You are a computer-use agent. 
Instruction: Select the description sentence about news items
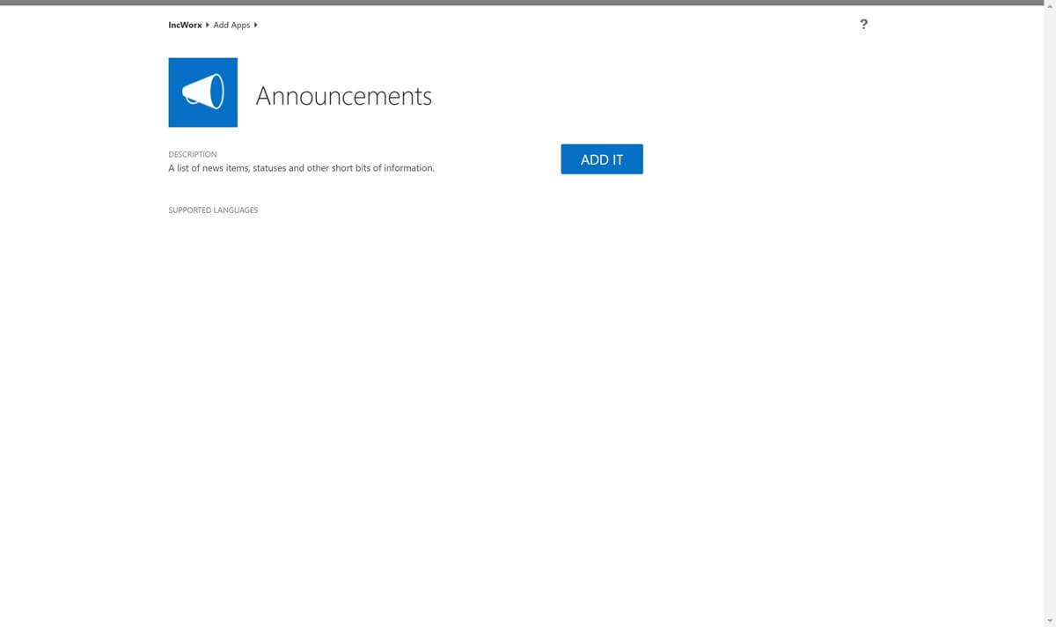tap(301, 168)
